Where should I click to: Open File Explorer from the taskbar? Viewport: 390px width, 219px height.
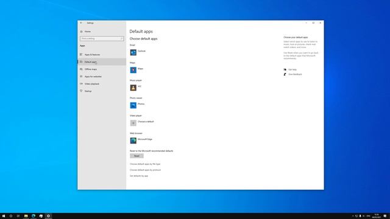(x=26, y=216)
